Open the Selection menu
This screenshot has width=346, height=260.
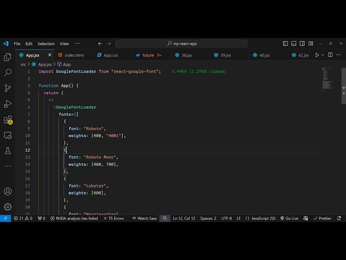click(46, 43)
